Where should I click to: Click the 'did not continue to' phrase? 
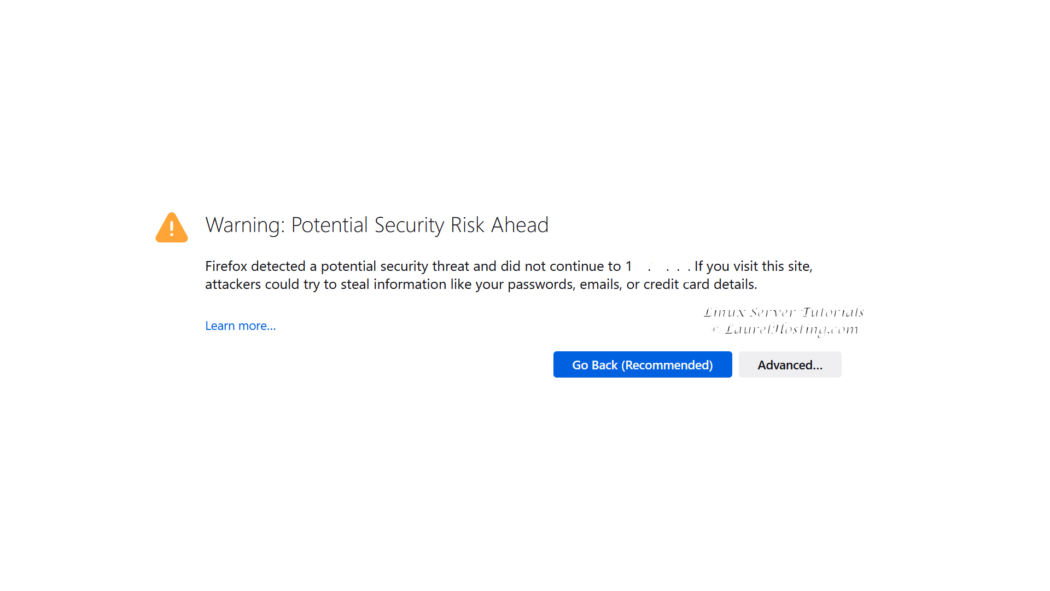click(561, 266)
